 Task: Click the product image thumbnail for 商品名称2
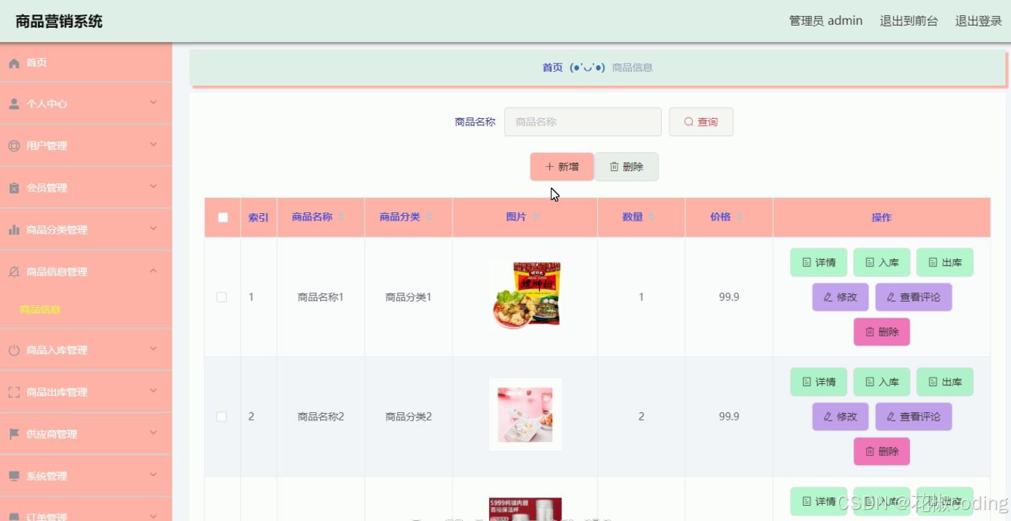525,416
